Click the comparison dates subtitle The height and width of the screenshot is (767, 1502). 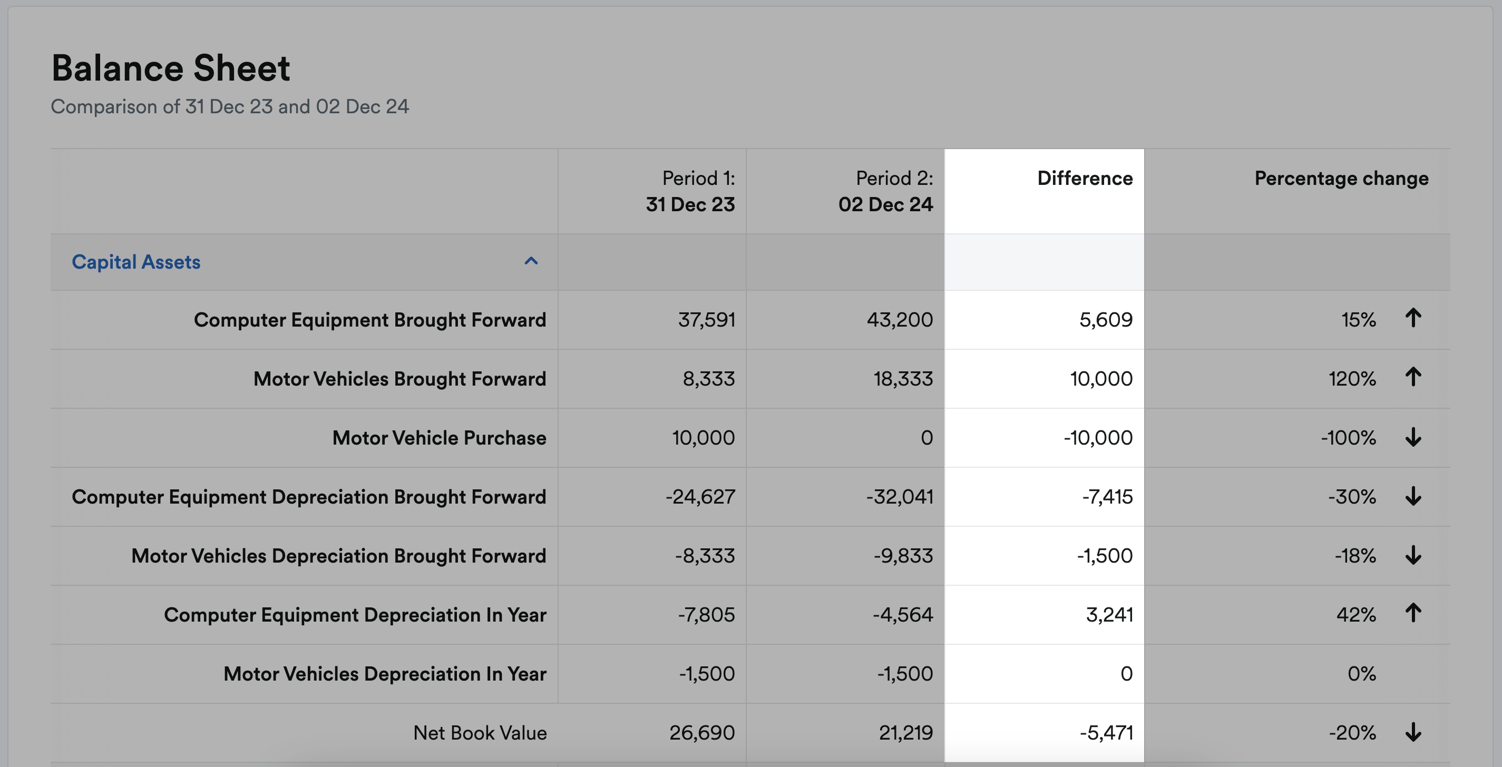pos(230,106)
